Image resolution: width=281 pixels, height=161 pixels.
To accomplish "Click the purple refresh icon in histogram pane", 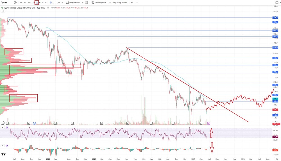I will click(7, 146).
